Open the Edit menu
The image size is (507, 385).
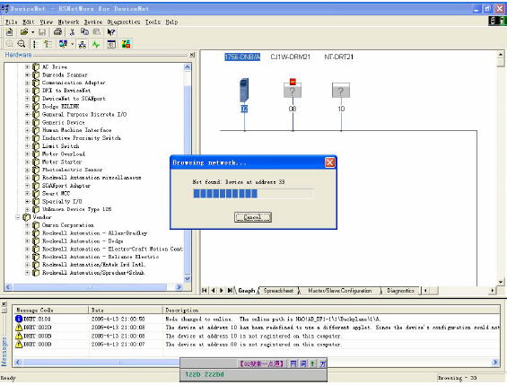[28, 22]
